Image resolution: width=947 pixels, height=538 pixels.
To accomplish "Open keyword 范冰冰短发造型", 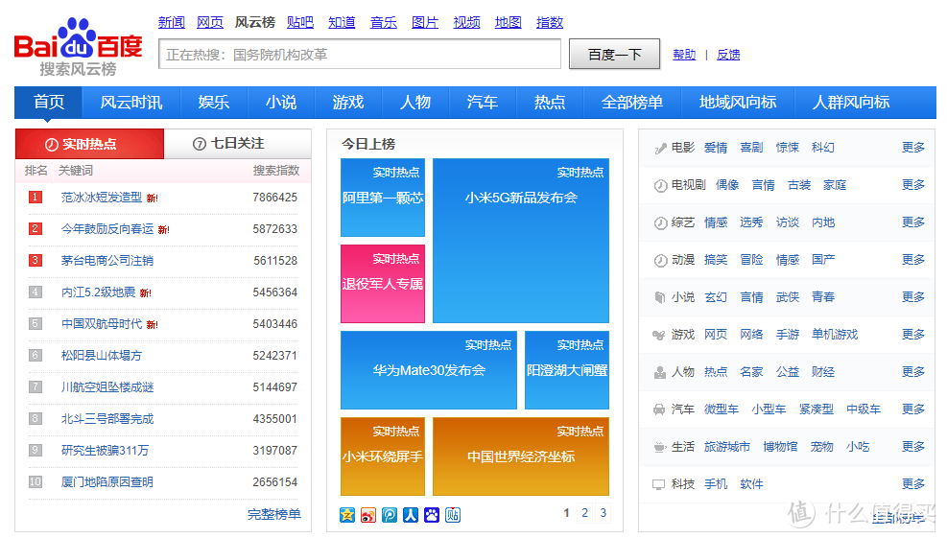I will pos(102,197).
